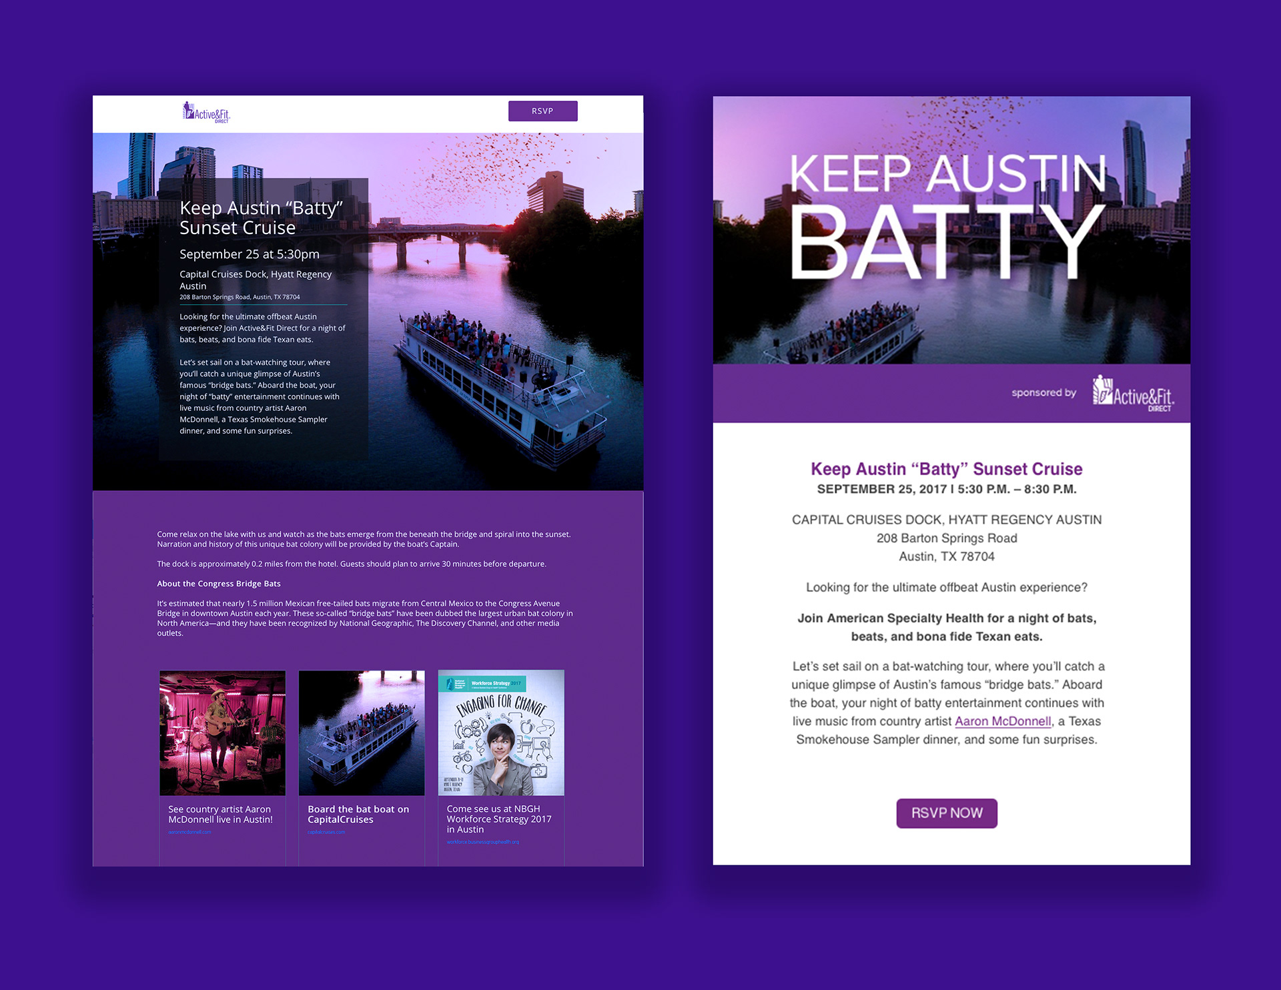
Task: Click the Active&Fit Direct logo in the header
Action: pos(207,113)
